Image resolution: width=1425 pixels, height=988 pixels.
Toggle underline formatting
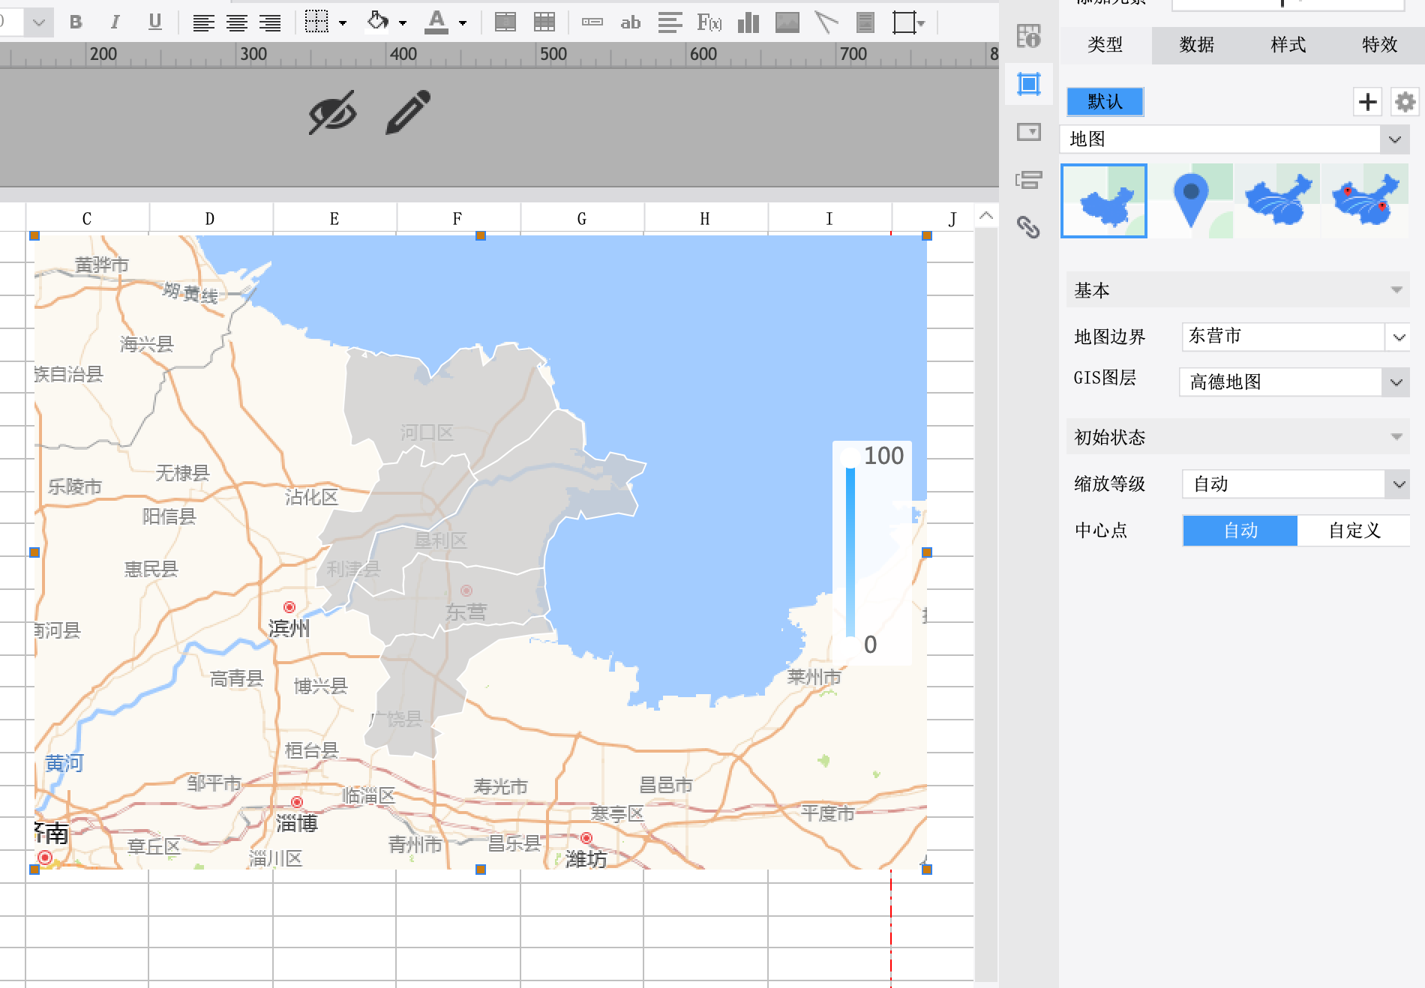pyautogui.click(x=154, y=22)
